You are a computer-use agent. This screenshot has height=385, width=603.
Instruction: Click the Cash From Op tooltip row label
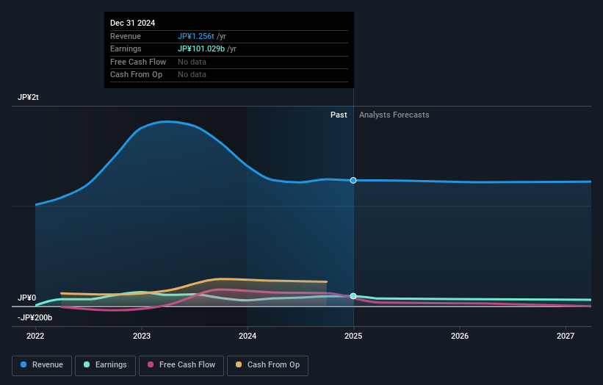coord(136,75)
